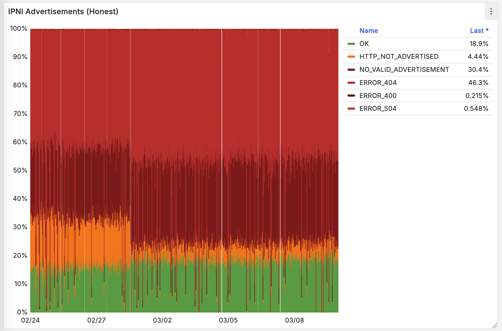Viewport: 502px width, 331px height.
Task: Select the ERROR_400 legend label
Action: point(378,96)
